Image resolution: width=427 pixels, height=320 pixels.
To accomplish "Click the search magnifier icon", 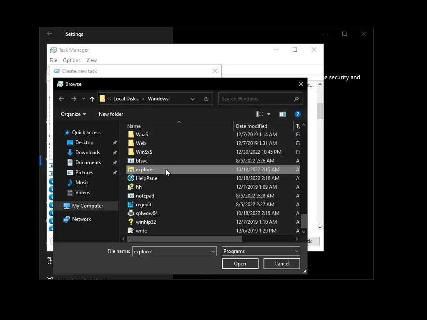I will pos(296,99).
